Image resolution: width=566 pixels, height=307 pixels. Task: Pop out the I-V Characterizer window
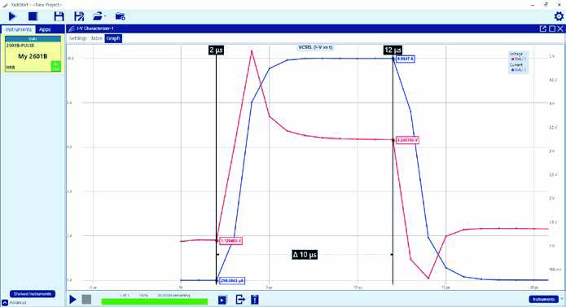[542, 29]
